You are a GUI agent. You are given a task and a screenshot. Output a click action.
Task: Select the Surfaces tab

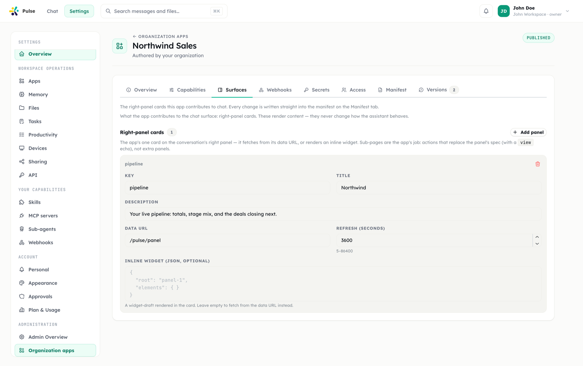click(232, 90)
